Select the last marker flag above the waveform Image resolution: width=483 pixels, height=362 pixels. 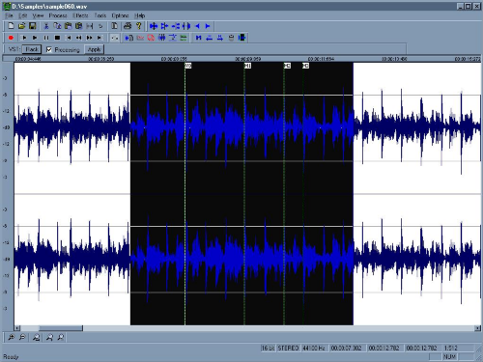click(x=305, y=66)
